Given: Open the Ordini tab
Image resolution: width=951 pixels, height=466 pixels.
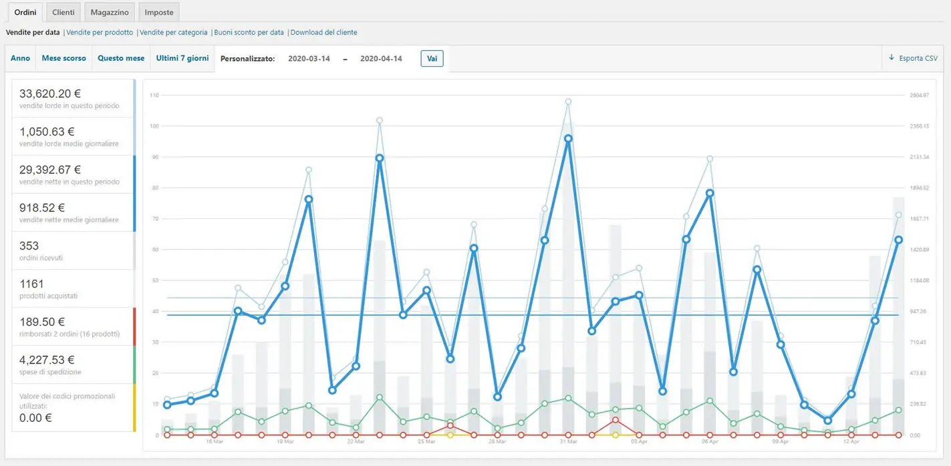Looking at the screenshot, I should click(x=25, y=12).
